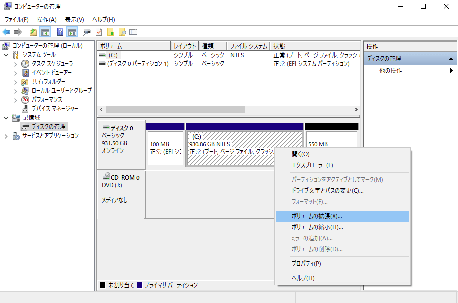Click the up-one-level folder toolbar icon
This screenshot has height=303, width=458.
pyautogui.click(x=33, y=32)
